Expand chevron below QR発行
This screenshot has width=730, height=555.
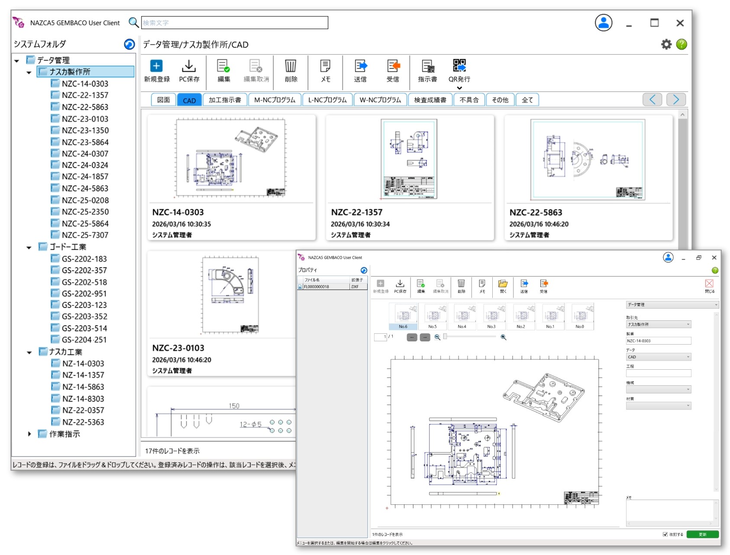pos(459,88)
